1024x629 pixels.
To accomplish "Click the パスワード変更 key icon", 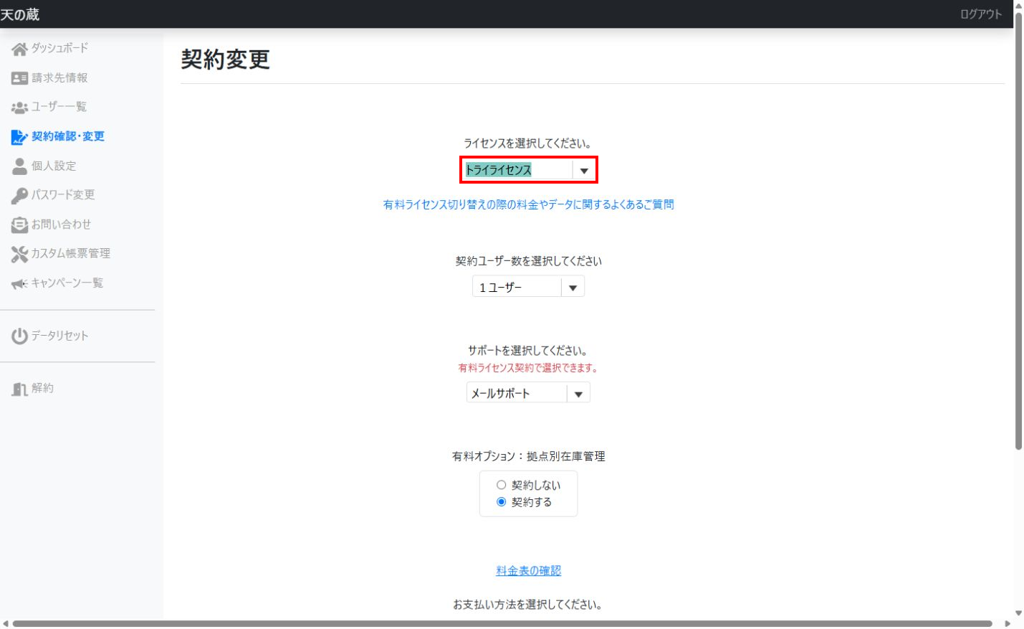I will pos(19,196).
